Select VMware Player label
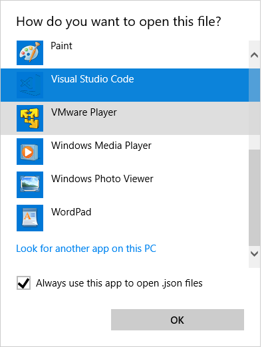 (84, 112)
